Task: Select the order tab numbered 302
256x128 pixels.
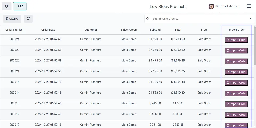Action: (20, 6)
